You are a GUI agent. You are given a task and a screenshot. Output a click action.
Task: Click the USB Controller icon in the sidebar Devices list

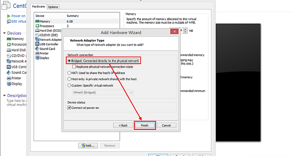tap(9, 67)
